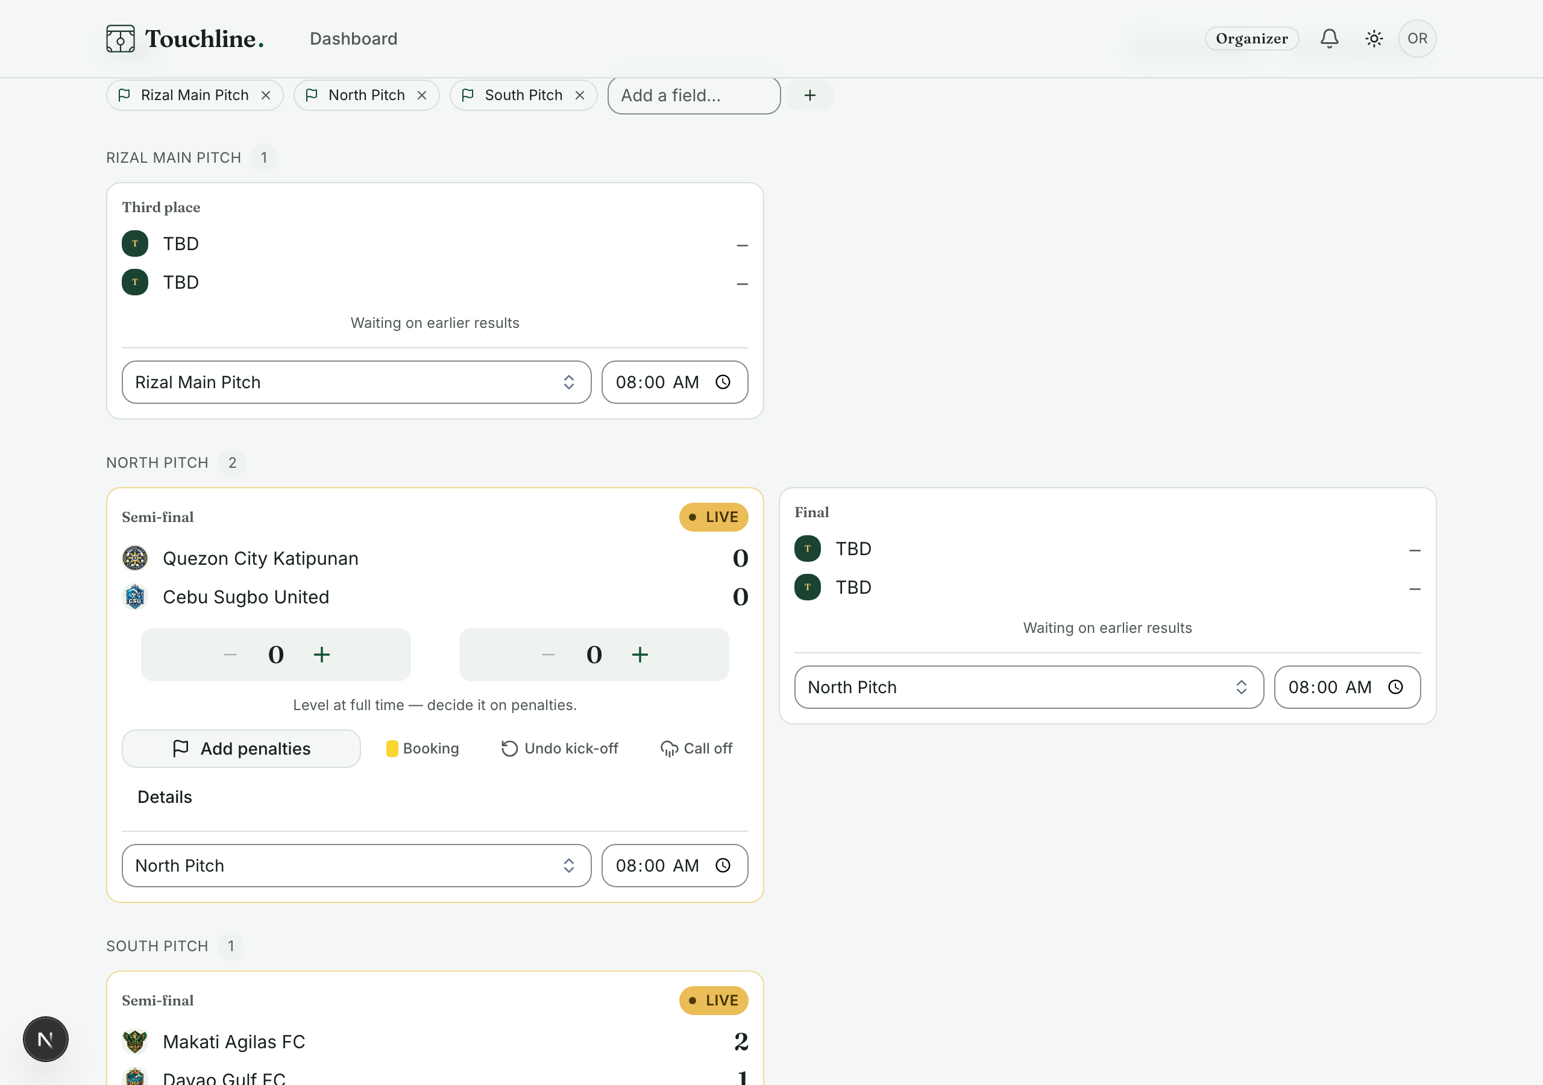Click the 'Makati Agilas FC' team name
This screenshot has height=1085, width=1543.
coord(234,1042)
